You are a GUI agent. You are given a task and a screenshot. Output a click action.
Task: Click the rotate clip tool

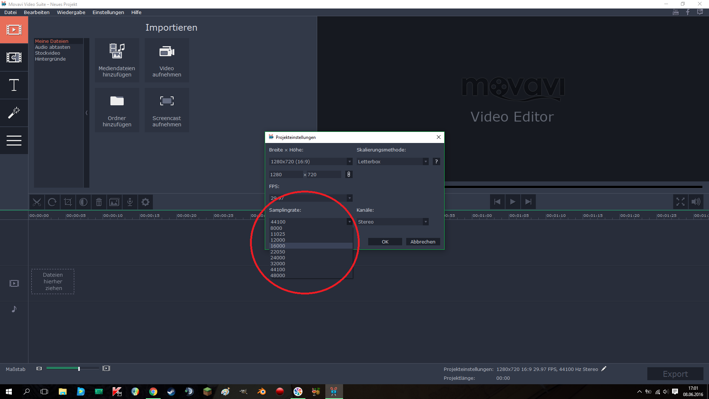pyautogui.click(x=52, y=202)
